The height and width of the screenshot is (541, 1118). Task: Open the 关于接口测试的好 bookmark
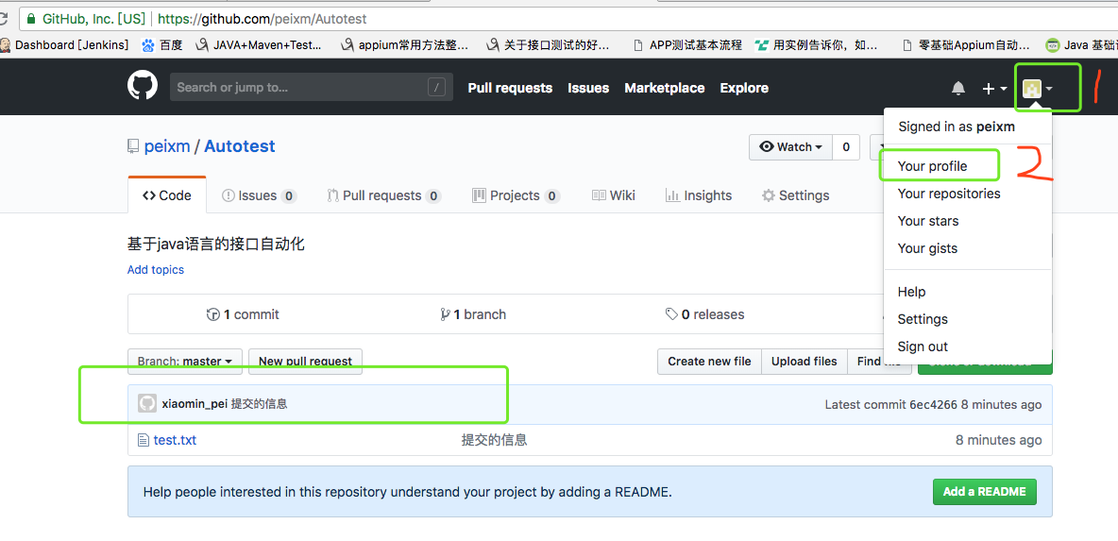pyautogui.click(x=548, y=45)
